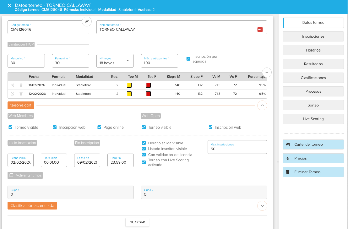Click the Eliminar Torneo button
The image size is (348, 229).
pos(313,172)
